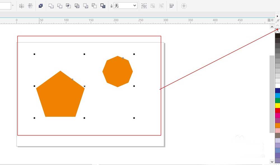Click the Mirror Vertically icon
280x165 pixels.
point(30,6)
